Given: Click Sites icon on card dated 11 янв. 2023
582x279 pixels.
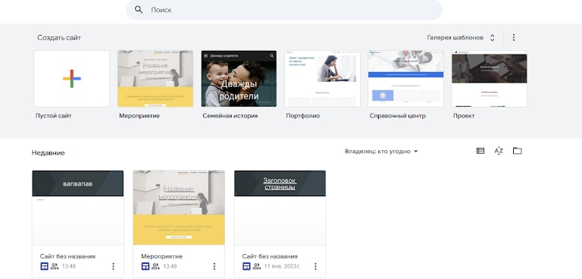Looking at the screenshot, I should pyautogui.click(x=246, y=266).
